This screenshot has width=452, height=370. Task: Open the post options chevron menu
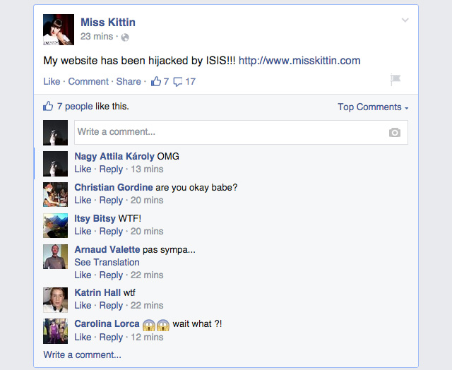tap(405, 20)
